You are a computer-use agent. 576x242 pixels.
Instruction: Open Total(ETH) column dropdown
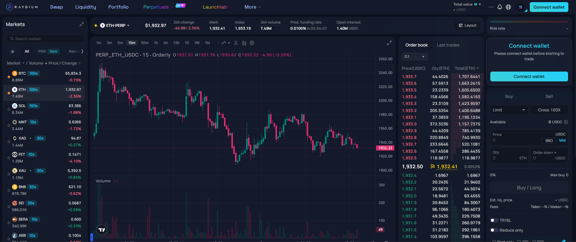pyautogui.click(x=467, y=68)
